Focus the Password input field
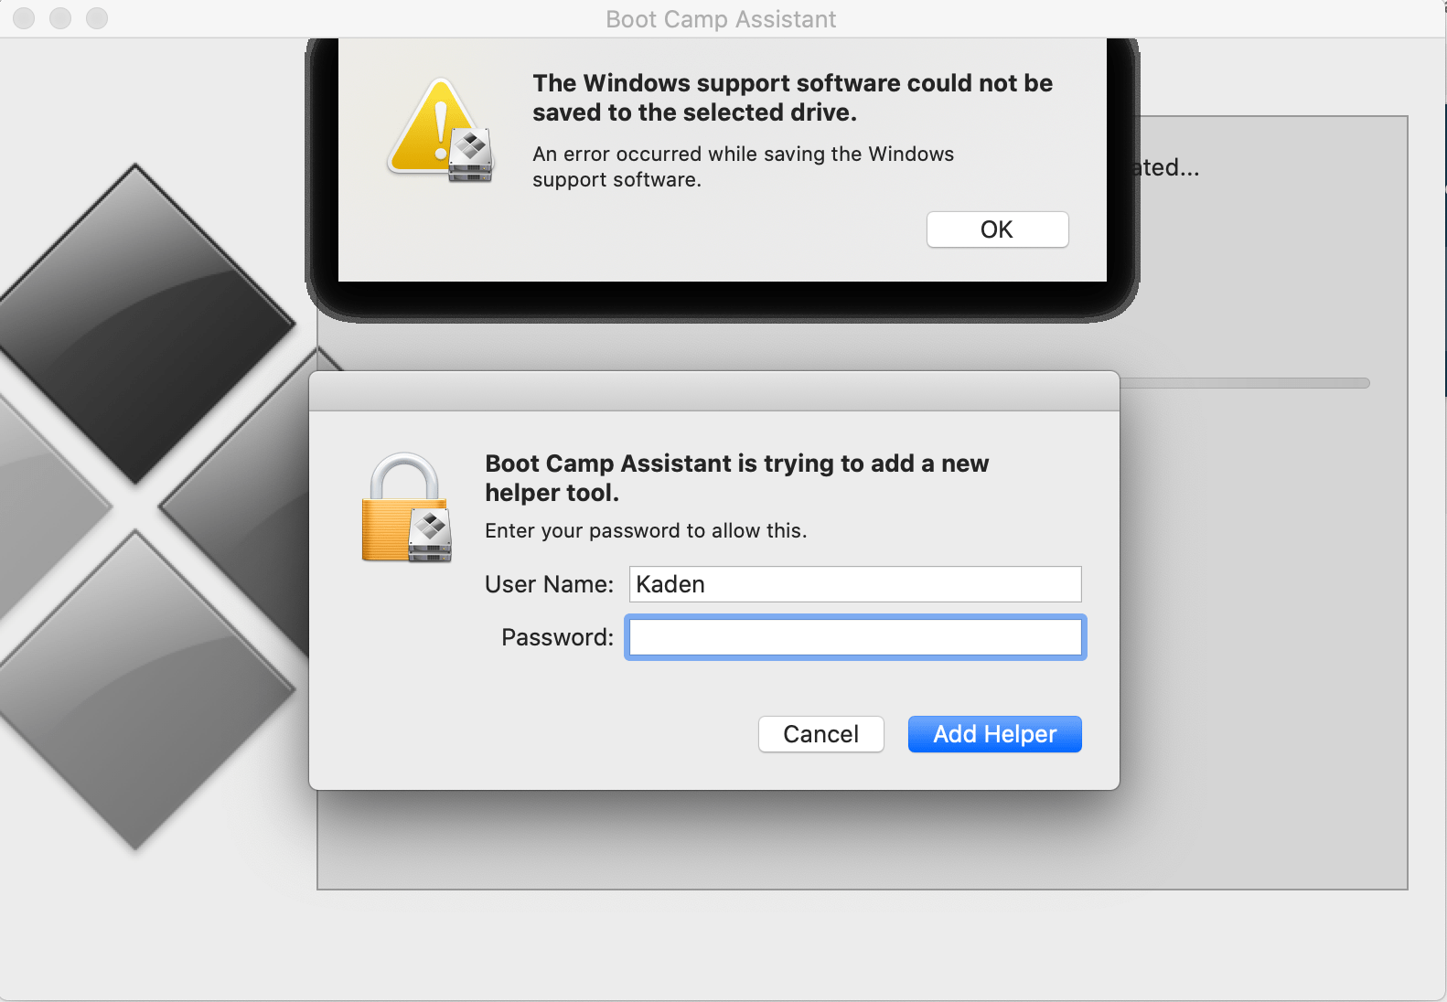Screen dimensions: 1447x1002 tap(855, 637)
